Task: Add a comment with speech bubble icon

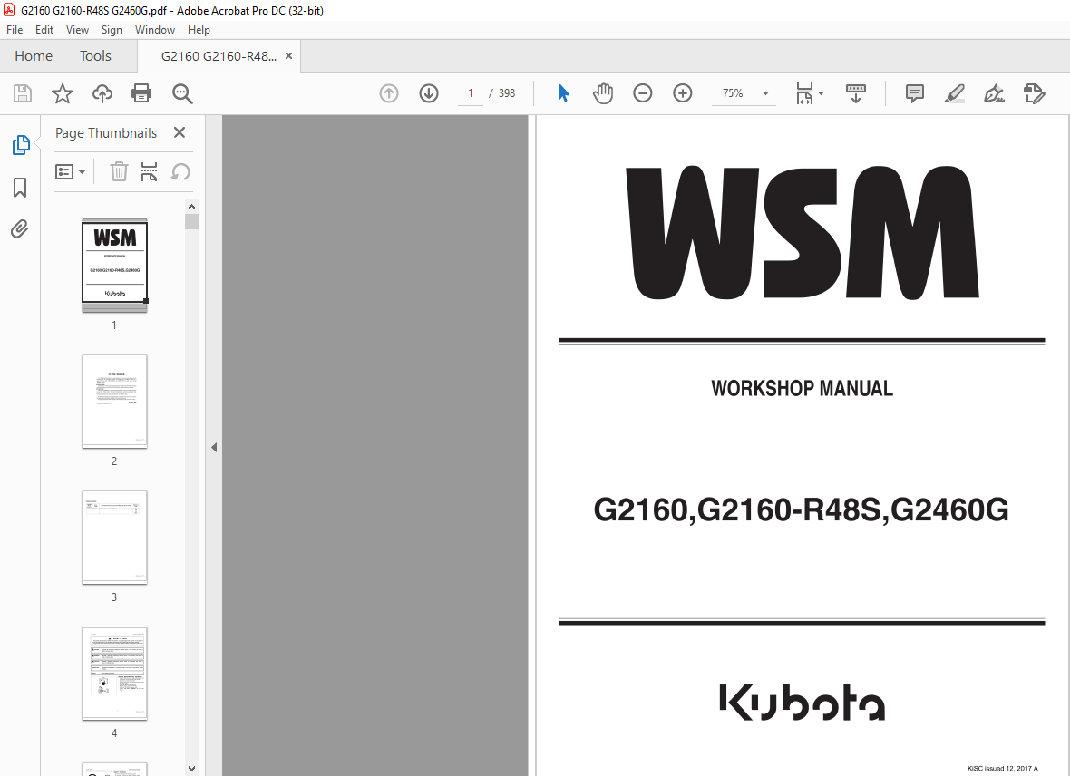Action: click(x=914, y=93)
